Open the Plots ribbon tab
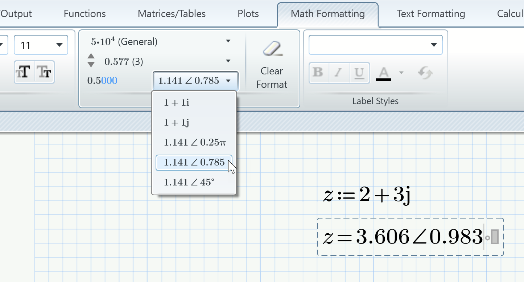This screenshot has height=282, width=524. click(248, 13)
